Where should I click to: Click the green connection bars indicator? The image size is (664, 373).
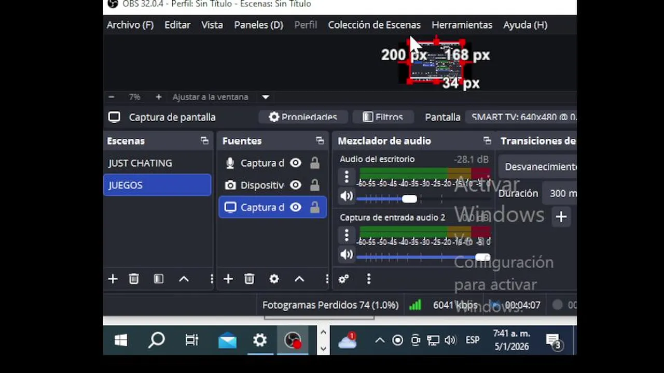point(415,305)
